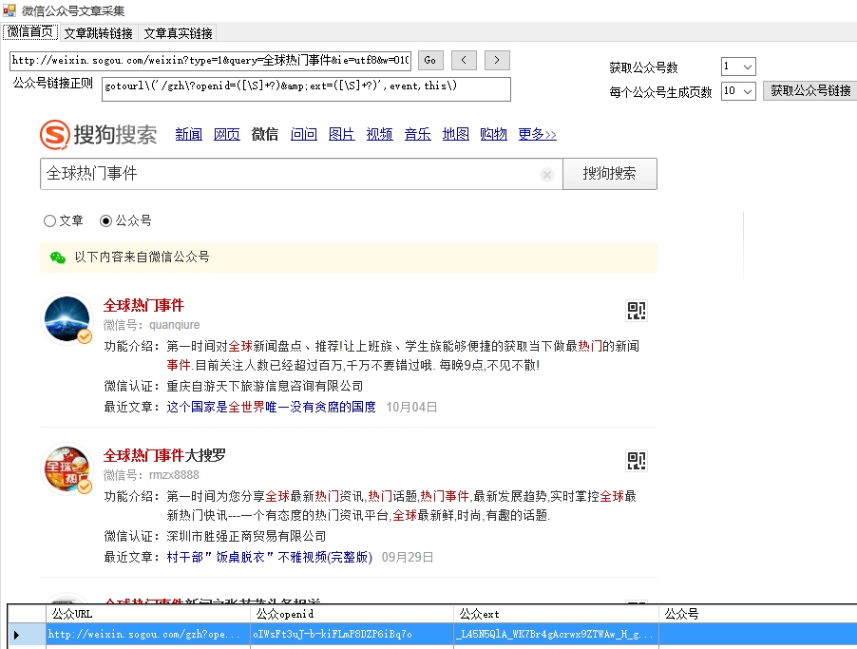Select the 文章 radio button
Image resolution: width=857 pixels, height=649 pixels.
pos(49,220)
